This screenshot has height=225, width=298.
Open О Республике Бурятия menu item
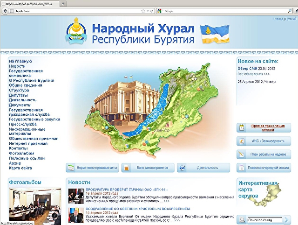(x=32, y=80)
